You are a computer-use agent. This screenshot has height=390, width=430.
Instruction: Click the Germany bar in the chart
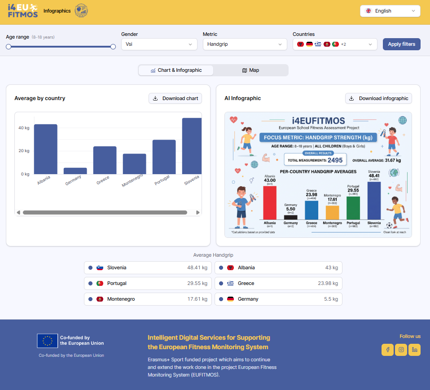75,171
